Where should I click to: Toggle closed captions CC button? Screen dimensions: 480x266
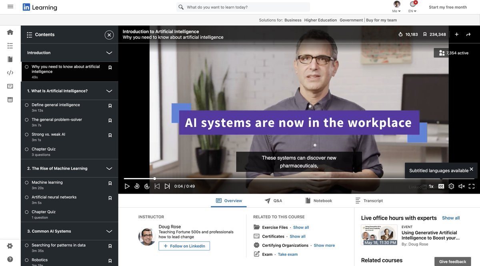pyautogui.click(x=441, y=186)
